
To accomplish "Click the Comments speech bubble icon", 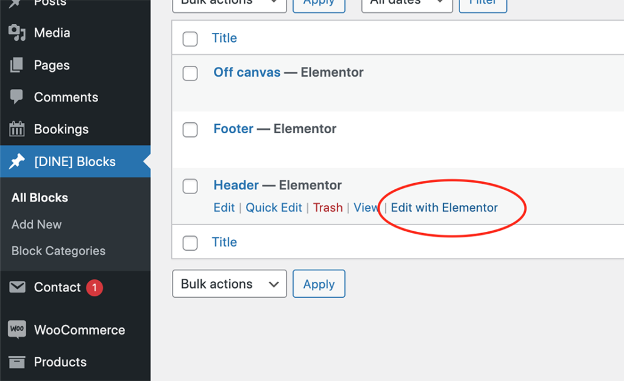I will pos(16,97).
